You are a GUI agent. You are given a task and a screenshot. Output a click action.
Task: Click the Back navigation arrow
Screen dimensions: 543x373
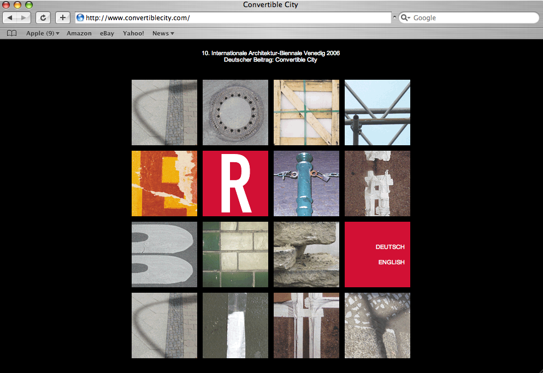coord(10,18)
